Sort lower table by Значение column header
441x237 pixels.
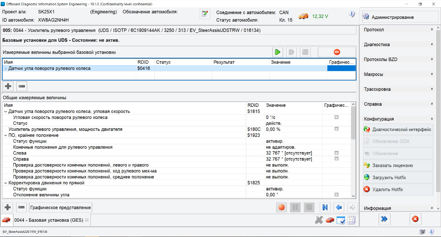click(293, 105)
